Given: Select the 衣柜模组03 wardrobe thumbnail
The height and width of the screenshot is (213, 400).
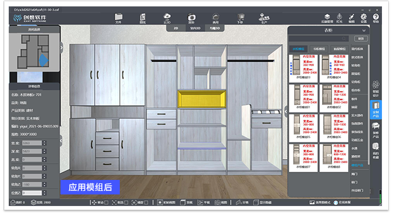Looking at the screenshot, I should pos(303,68).
